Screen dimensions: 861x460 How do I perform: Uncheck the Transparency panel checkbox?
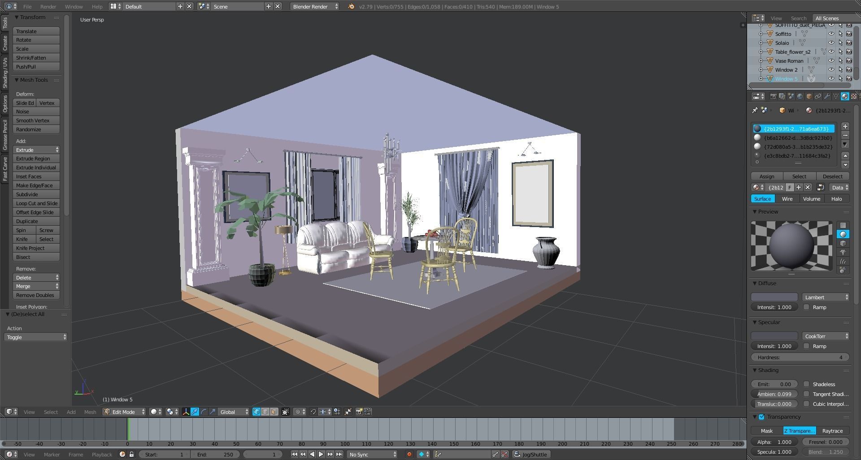761,417
